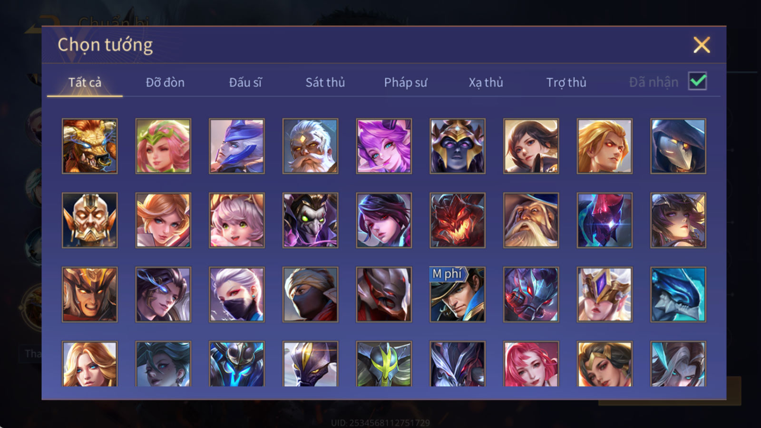Show the Xạ thủ heroes tab
Image resolution: width=761 pixels, height=428 pixels.
pos(486,82)
